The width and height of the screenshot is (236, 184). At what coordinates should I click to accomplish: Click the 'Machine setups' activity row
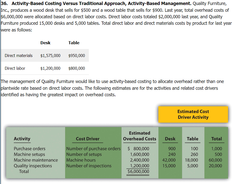(29, 154)
